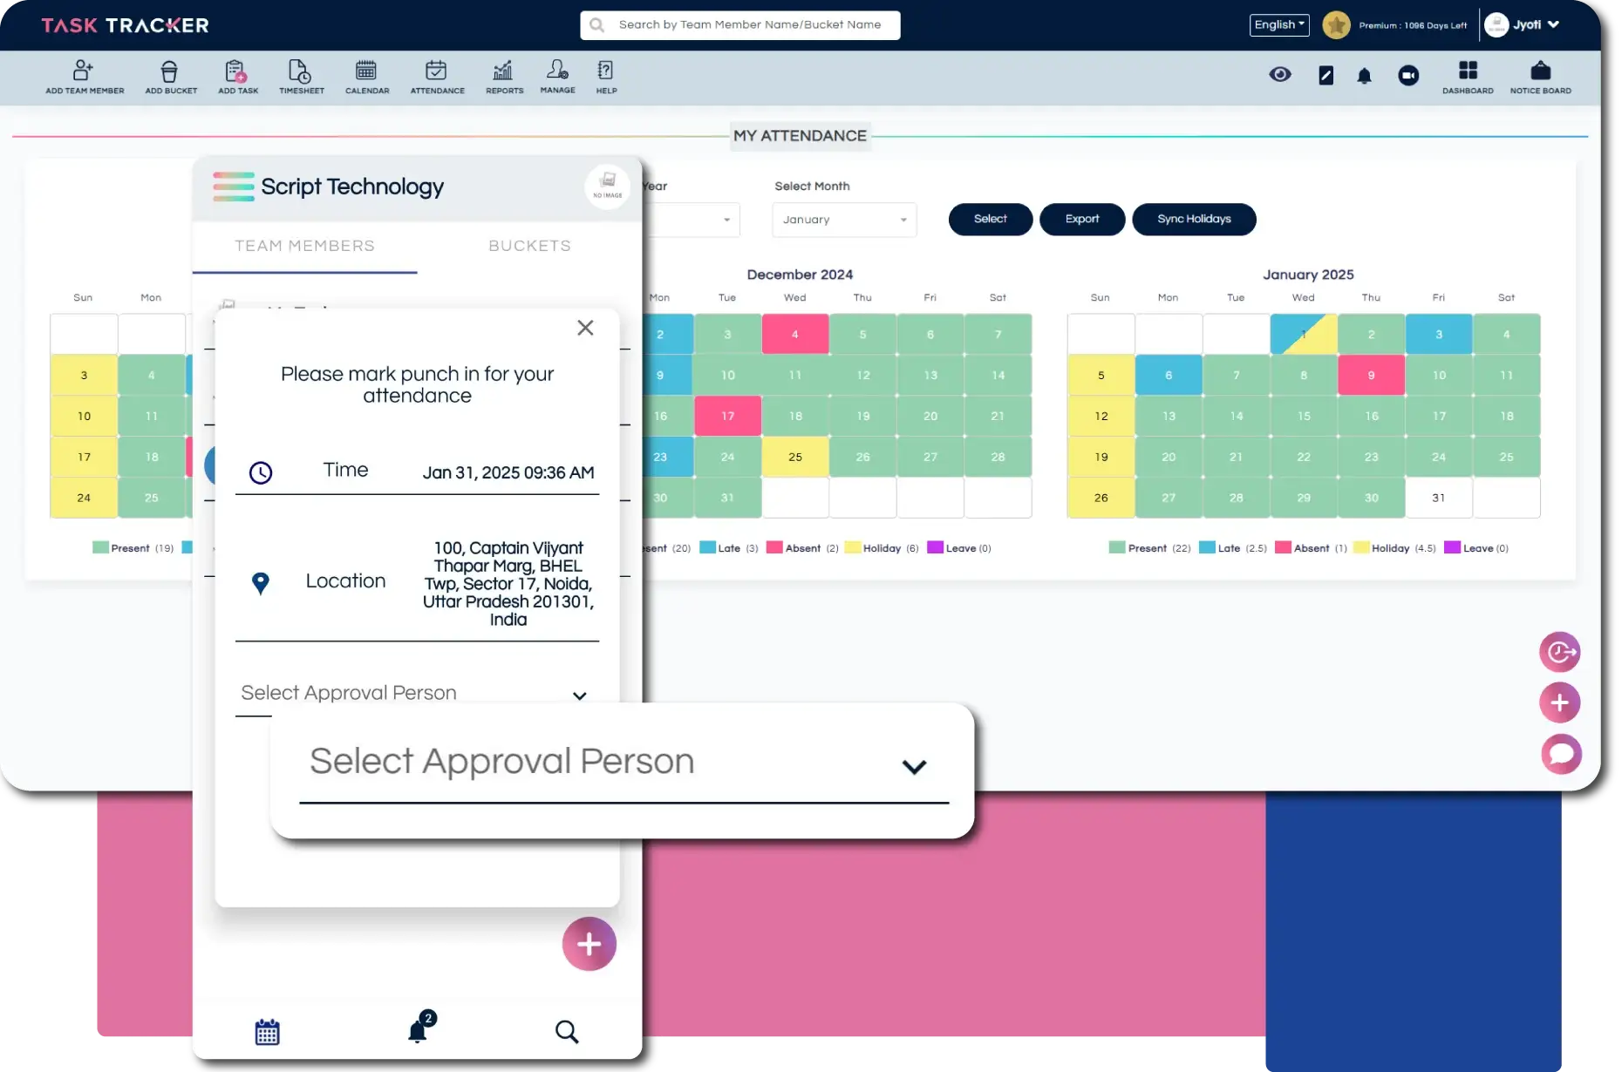
Task: Open the English language dropdown
Action: (1278, 25)
